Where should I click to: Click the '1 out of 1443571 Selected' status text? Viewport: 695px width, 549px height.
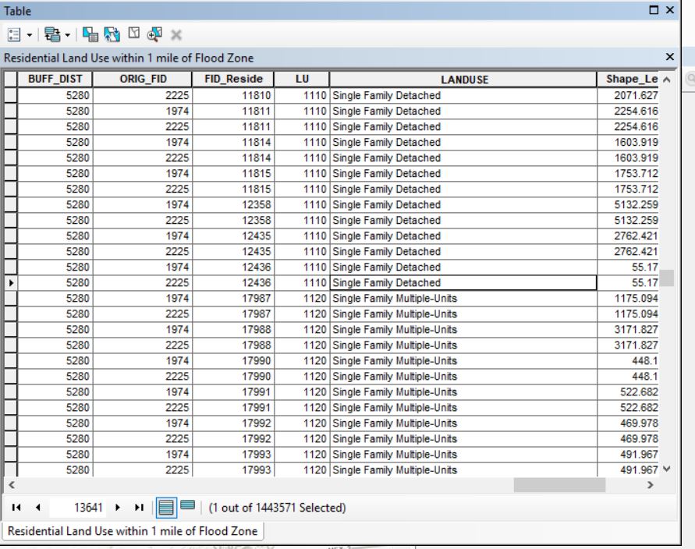[277, 508]
